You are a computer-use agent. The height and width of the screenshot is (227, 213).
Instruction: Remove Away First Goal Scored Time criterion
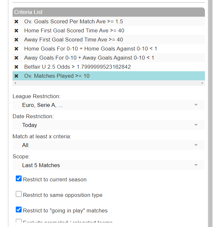coord(16,40)
